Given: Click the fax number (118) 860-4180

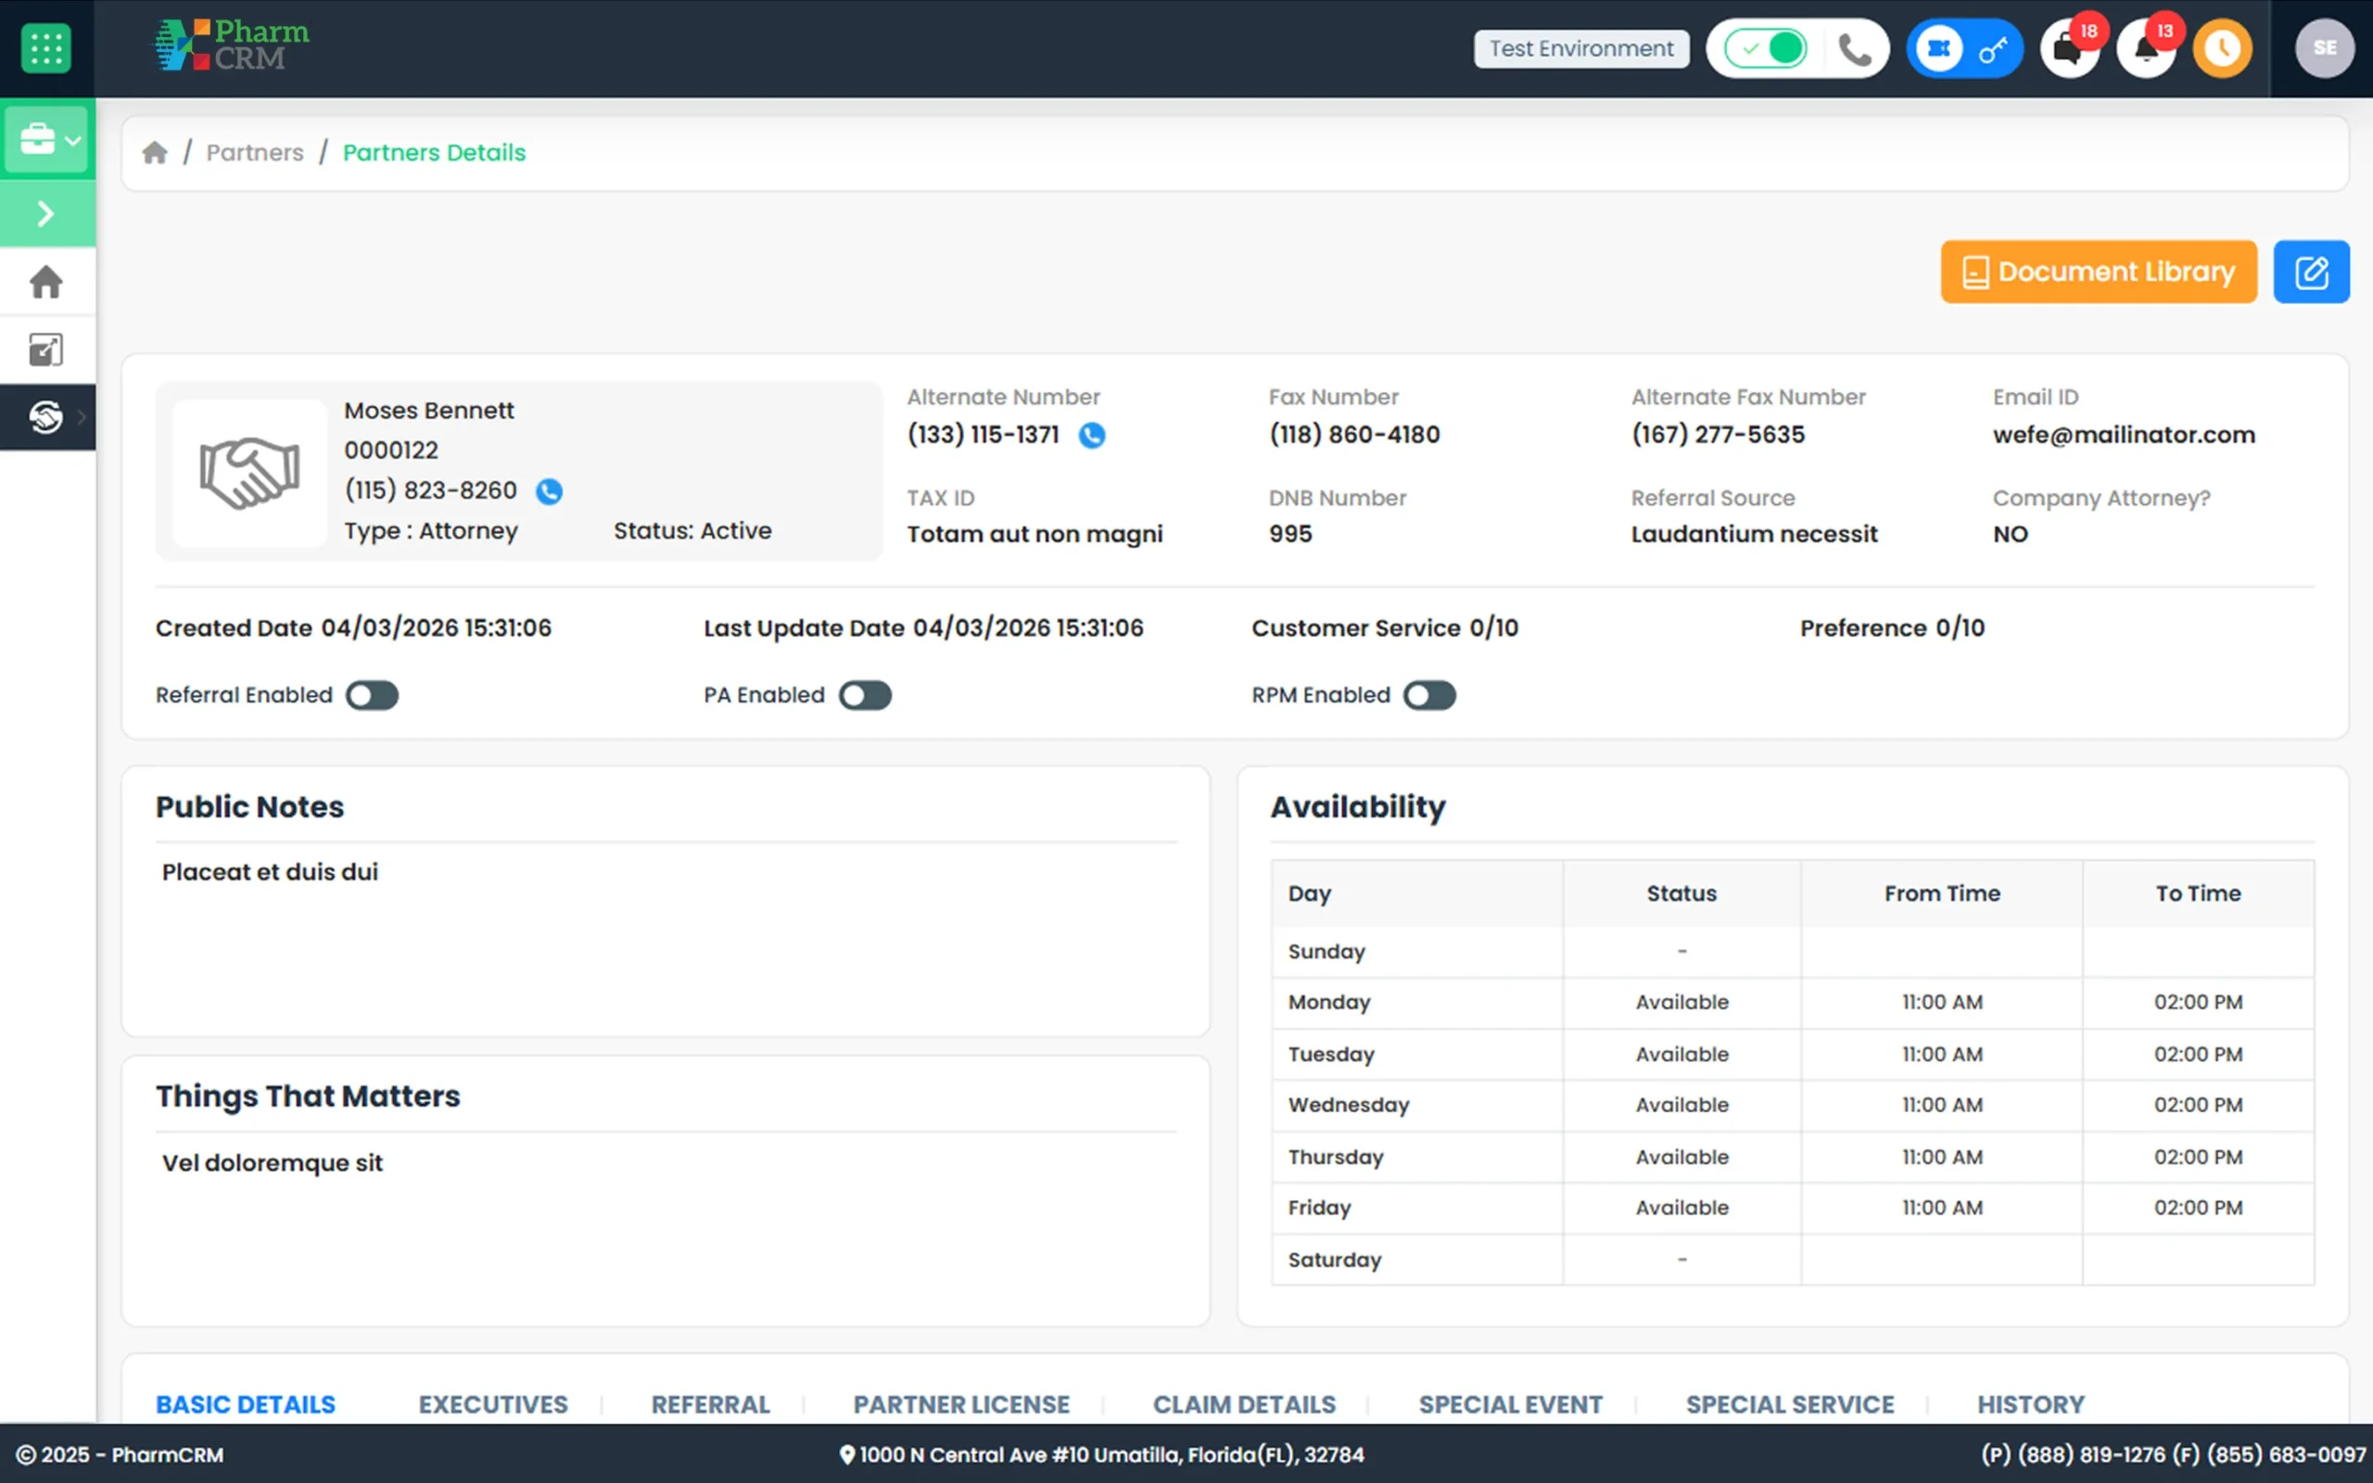Looking at the screenshot, I should [x=1354, y=435].
